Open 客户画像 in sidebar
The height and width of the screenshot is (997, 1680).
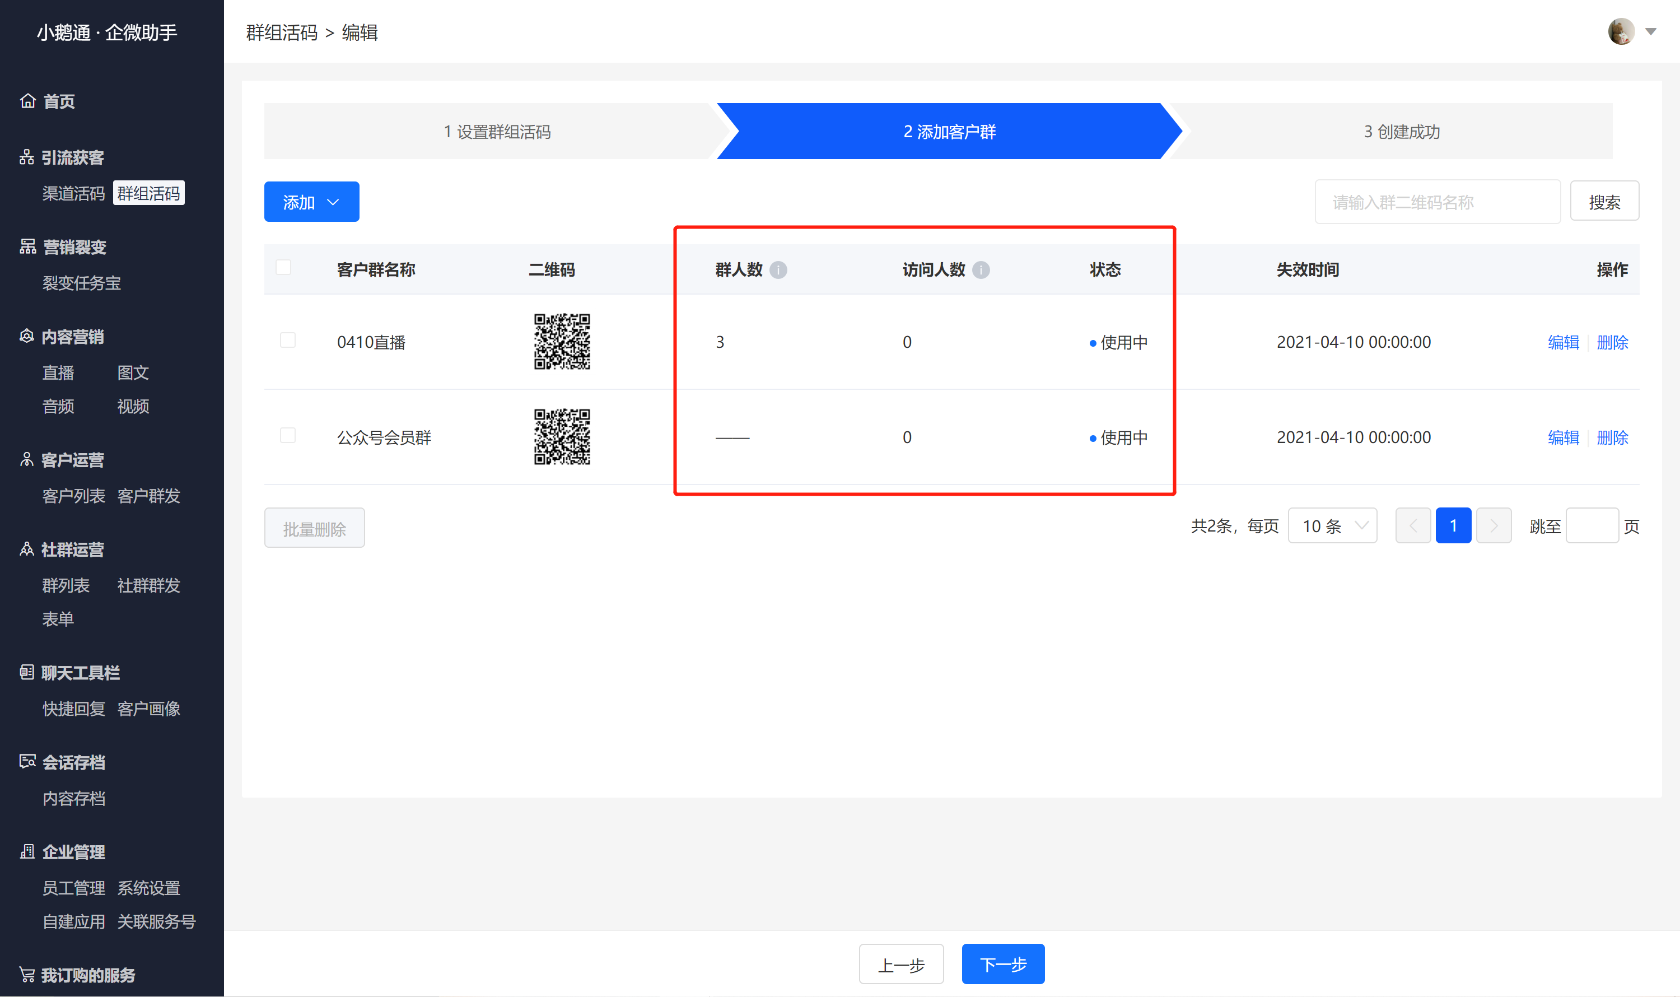point(148,709)
